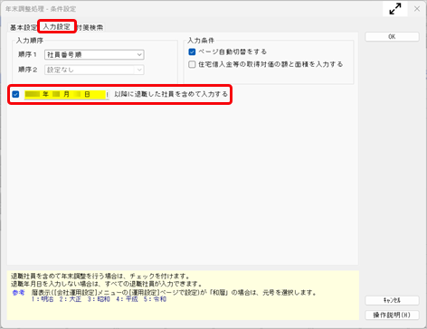This screenshot has height=329, width=427.
Task: Open the disabled 順序2 設定なし dropdown
Action: (94, 70)
